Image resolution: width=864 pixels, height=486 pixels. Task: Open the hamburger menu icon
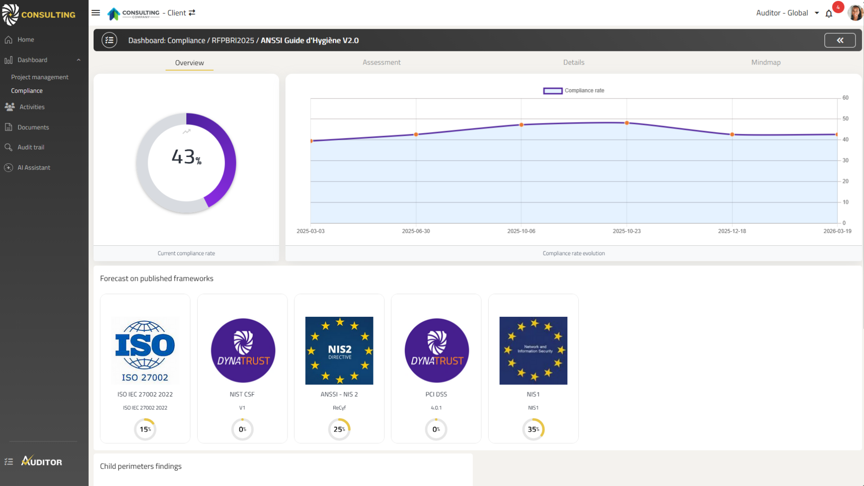[x=95, y=13]
